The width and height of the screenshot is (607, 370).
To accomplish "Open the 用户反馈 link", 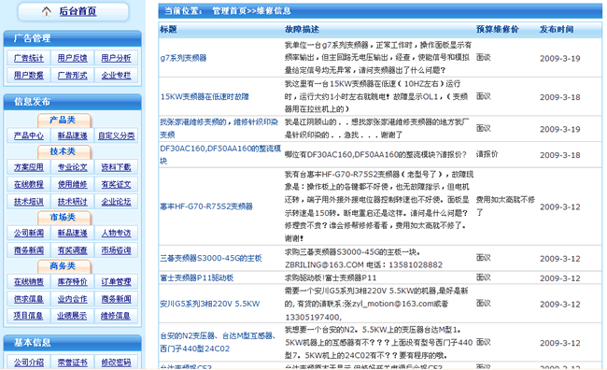I will 73,58.
